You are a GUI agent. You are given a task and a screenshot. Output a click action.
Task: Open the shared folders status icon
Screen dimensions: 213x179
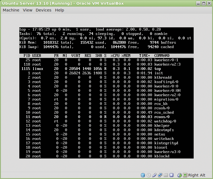(x=166, y=175)
